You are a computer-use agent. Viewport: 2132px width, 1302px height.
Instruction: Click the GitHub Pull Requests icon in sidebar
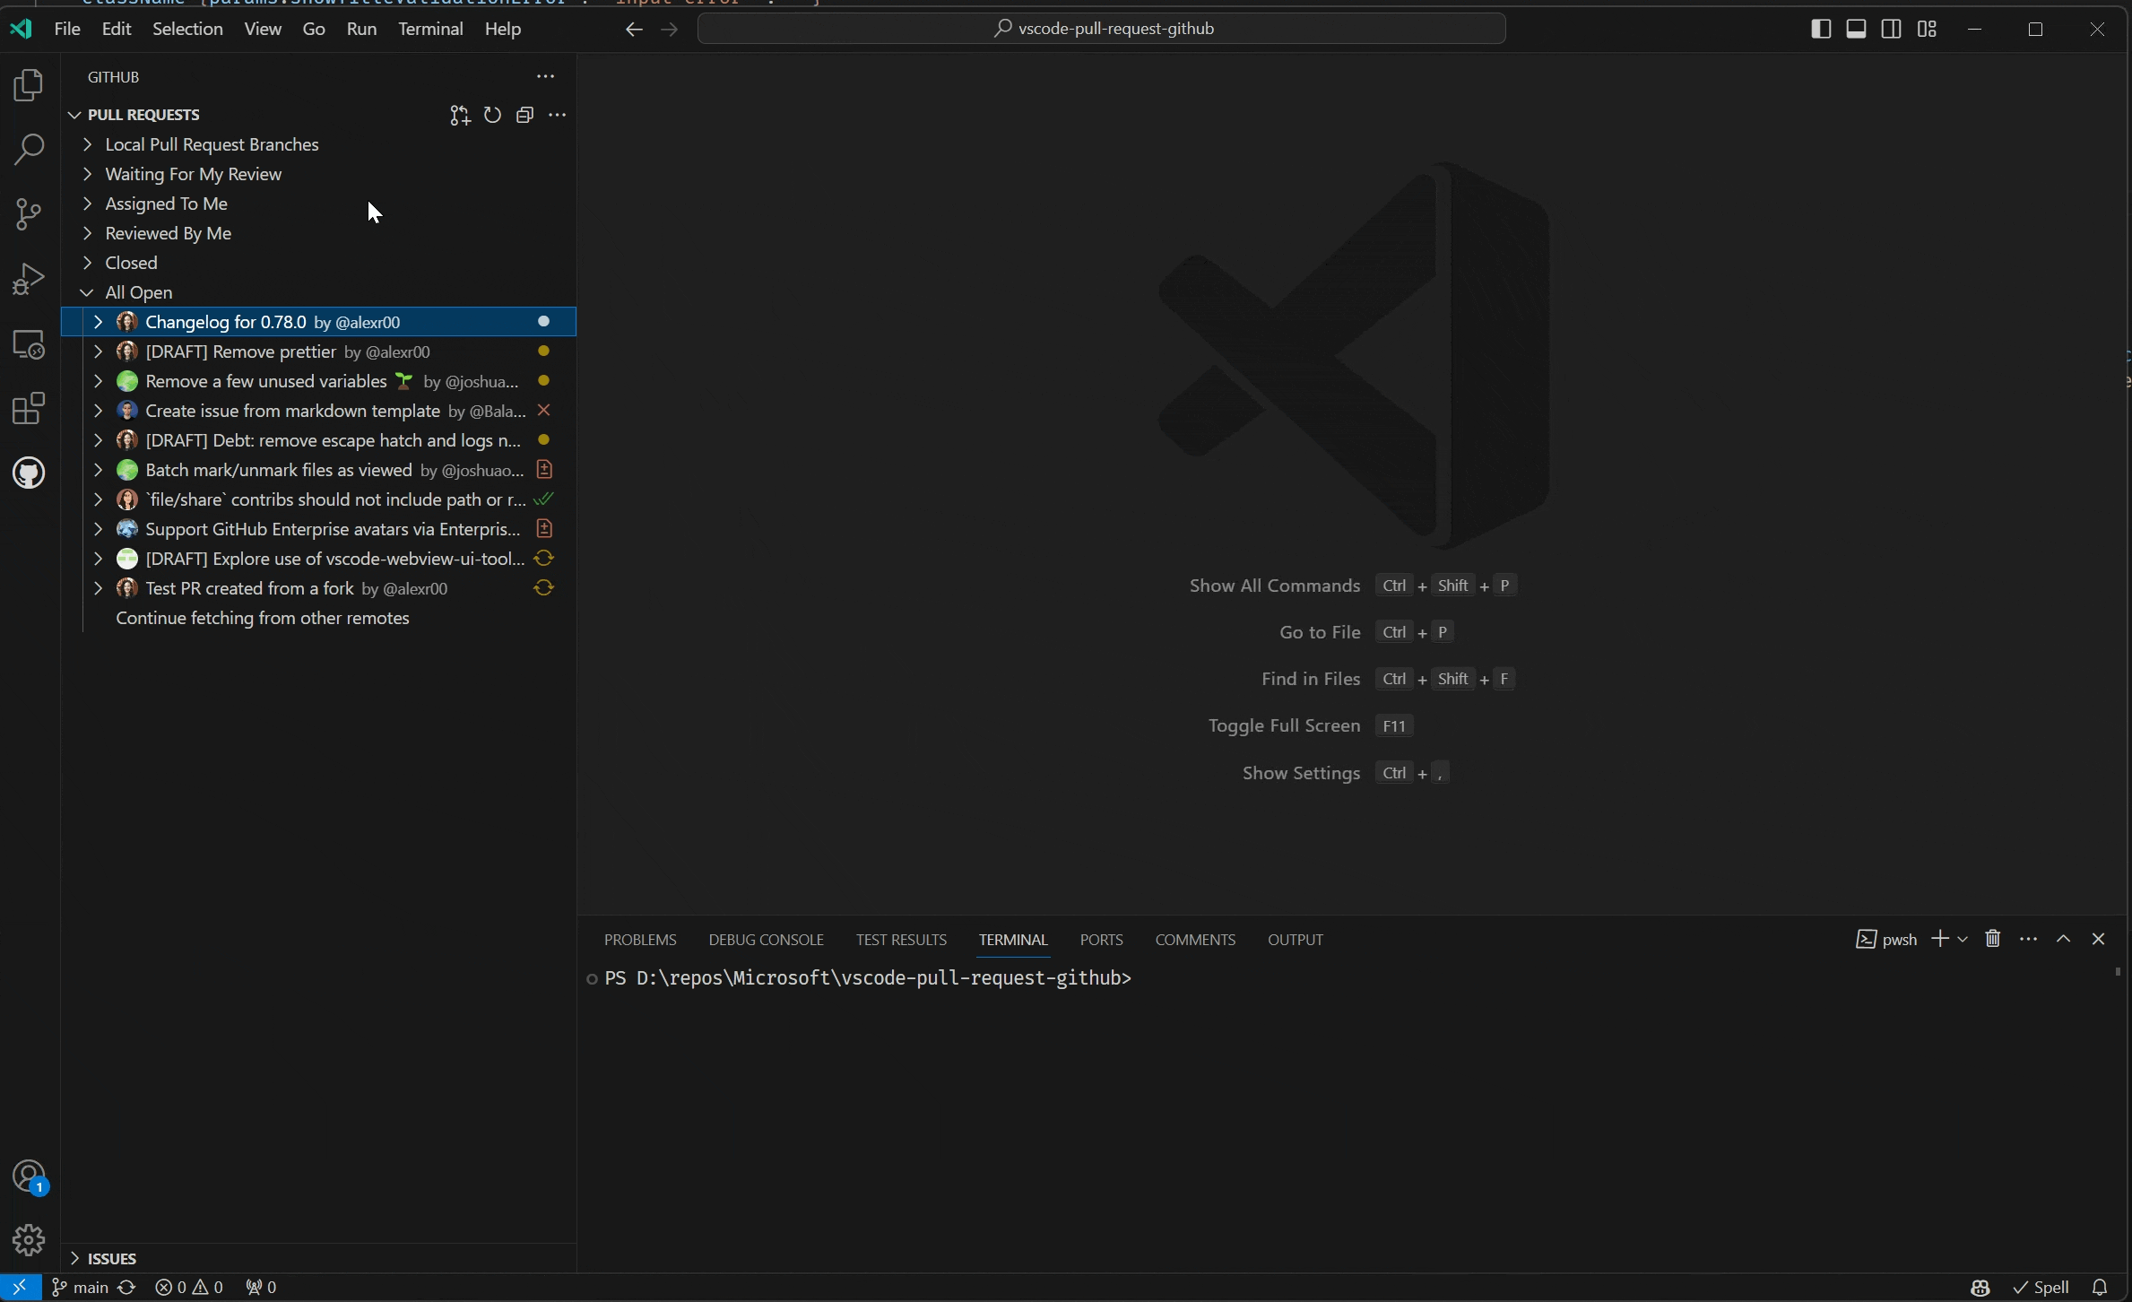tap(30, 472)
